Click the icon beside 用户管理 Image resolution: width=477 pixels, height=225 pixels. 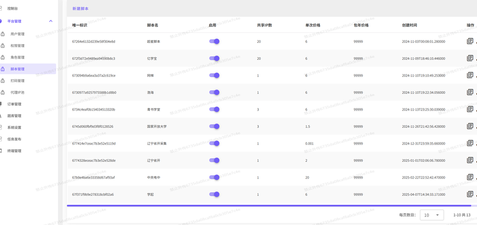pyautogui.click(x=2, y=34)
